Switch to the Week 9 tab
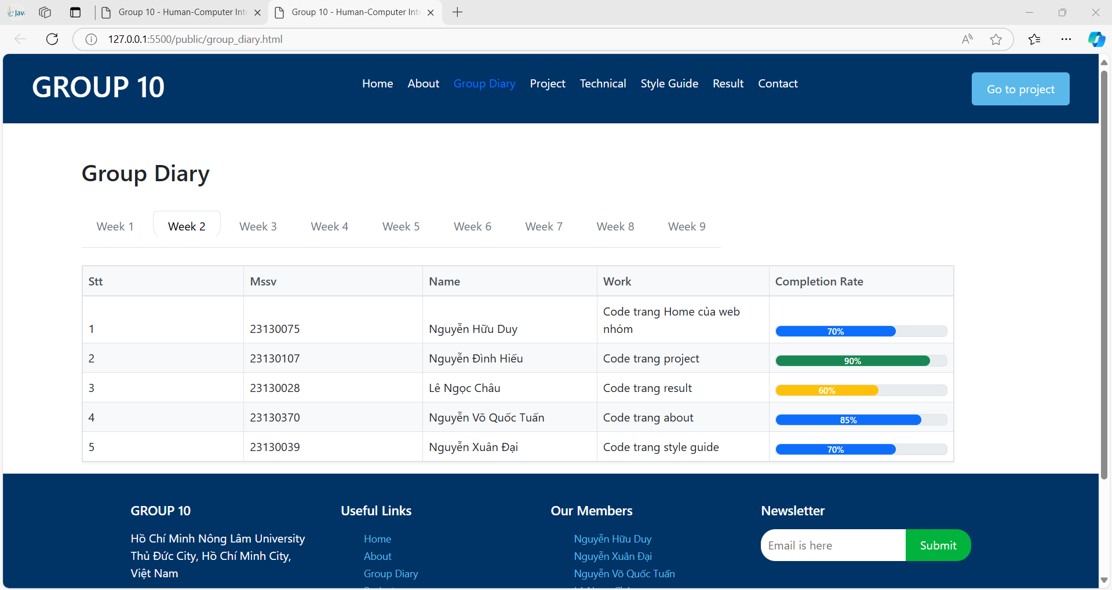 click(x=687, y=226)
